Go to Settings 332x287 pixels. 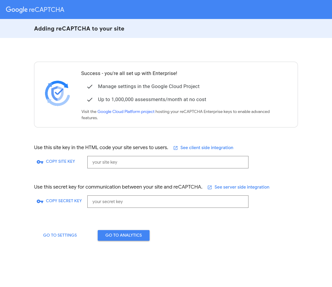[x=60, y=235]
